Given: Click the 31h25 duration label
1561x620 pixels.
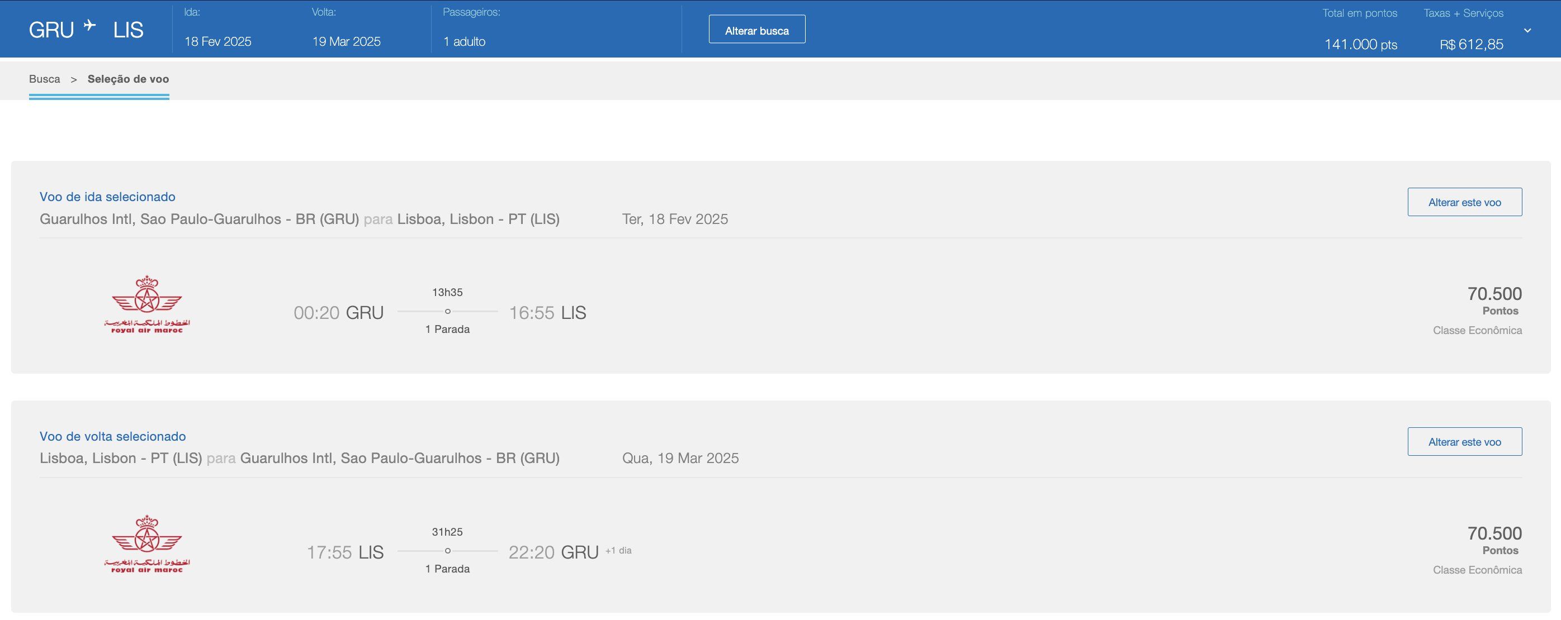Looking at the screenshot, I should tap(447, 532).
